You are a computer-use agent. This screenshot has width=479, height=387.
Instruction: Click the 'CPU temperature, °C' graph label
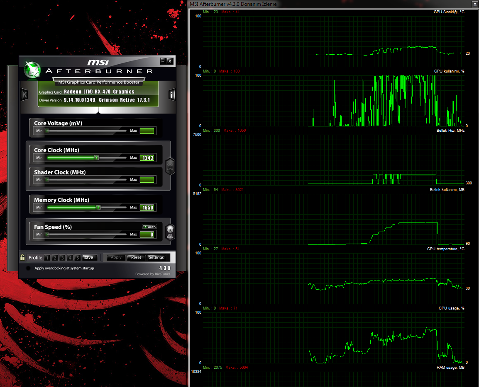(445, 249)
